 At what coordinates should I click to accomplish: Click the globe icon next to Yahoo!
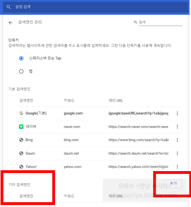coord(21,167)
